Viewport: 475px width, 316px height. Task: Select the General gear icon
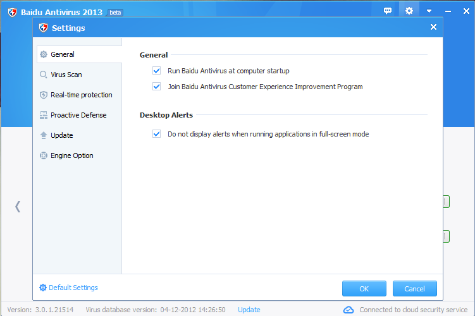tap(44, 54)
